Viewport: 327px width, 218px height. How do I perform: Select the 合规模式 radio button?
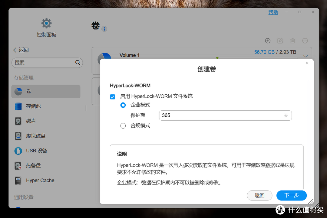123,125
